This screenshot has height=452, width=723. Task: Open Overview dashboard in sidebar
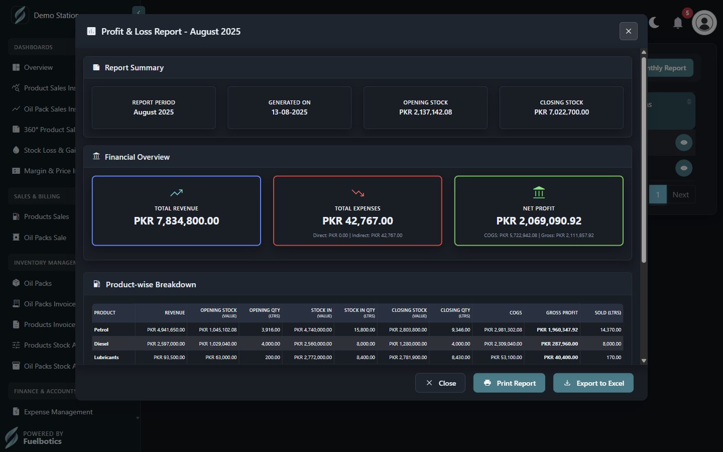38,67
